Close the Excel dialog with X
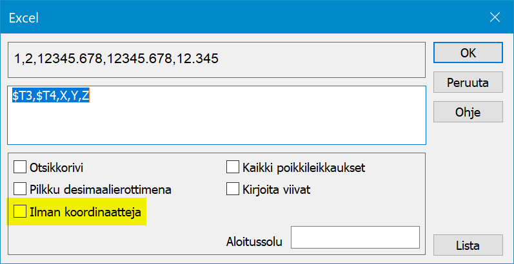Image resolution: width=514 pixels, height=264 pixels. [495, 17]
